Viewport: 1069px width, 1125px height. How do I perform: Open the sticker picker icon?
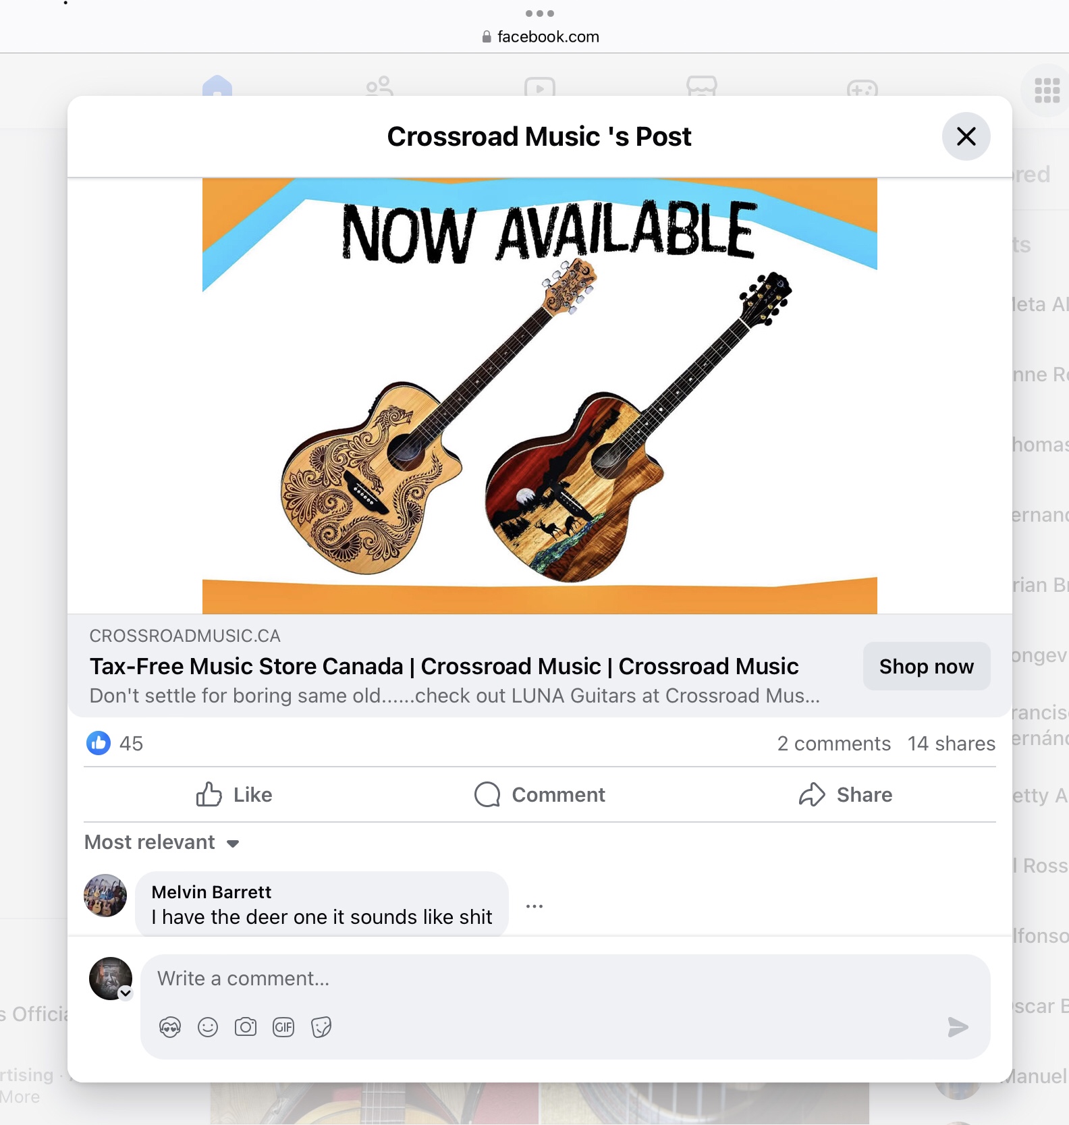(321, 1027)
